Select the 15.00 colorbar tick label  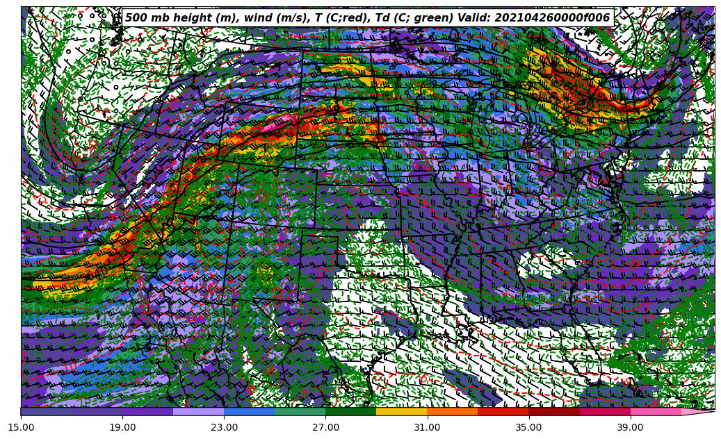21,427
